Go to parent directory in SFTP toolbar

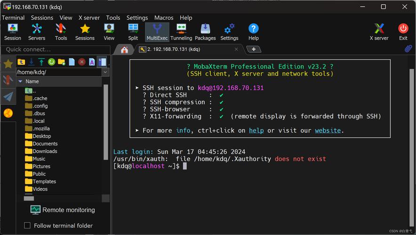click(x=21, y=62)
